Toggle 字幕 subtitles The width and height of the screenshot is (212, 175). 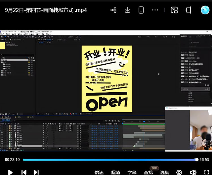coord(132,172)
